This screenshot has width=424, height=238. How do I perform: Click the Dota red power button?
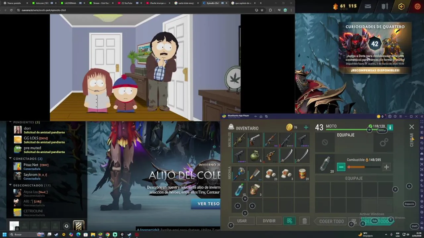click(x=417, y=6)
